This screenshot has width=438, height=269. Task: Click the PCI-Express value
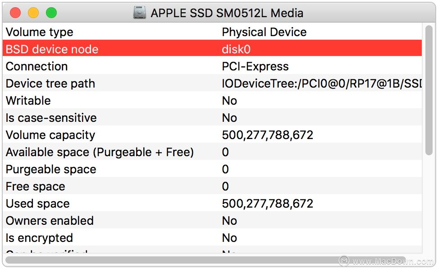click(255, 67)
